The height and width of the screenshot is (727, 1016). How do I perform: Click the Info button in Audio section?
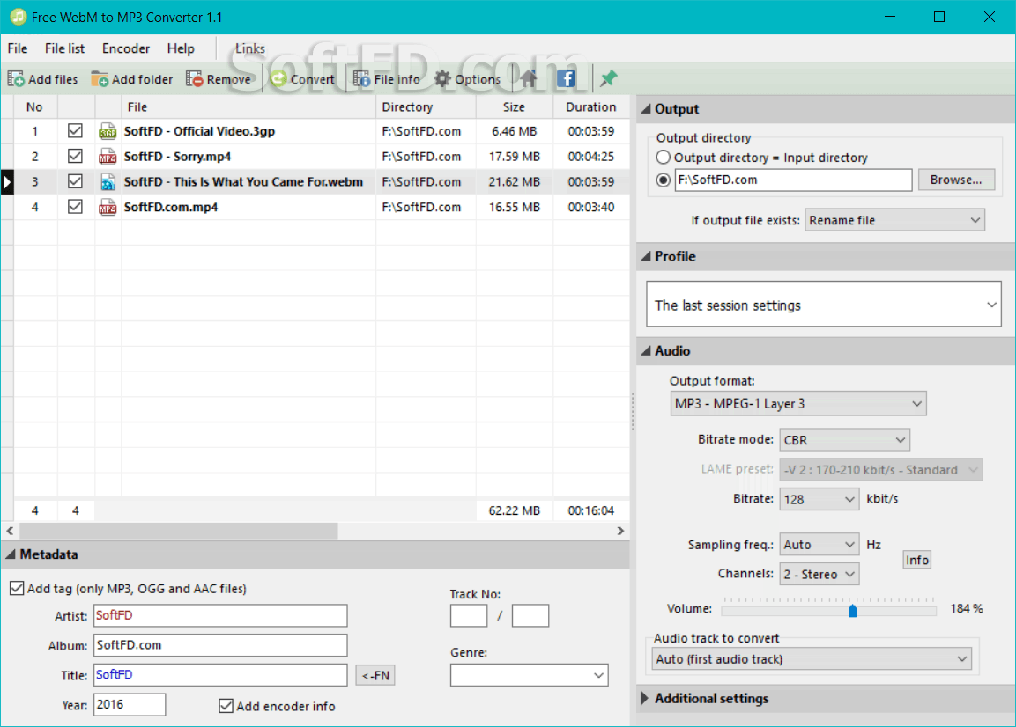point(916,560)
